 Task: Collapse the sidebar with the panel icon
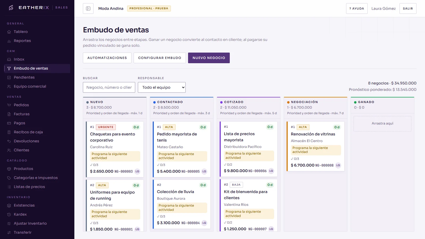point(88,8)
